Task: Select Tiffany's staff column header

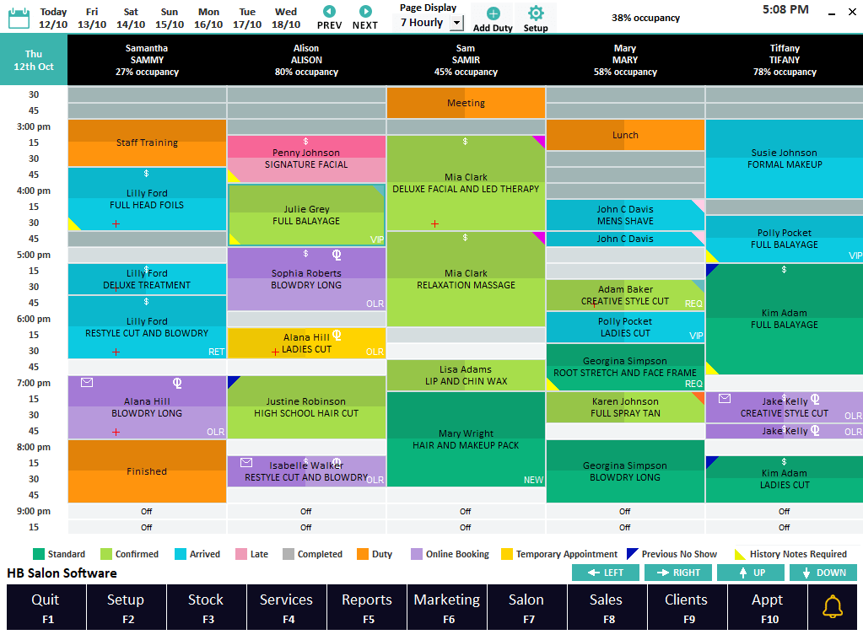Action: pos(784,60)
